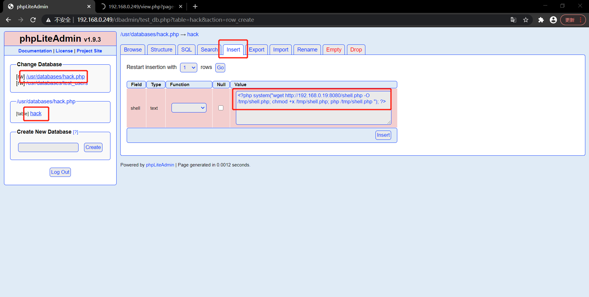Image resolution: width=589 pixels, height=297 pixels.
Task: Click the not-secure warning icon
Action: (48, 20)
